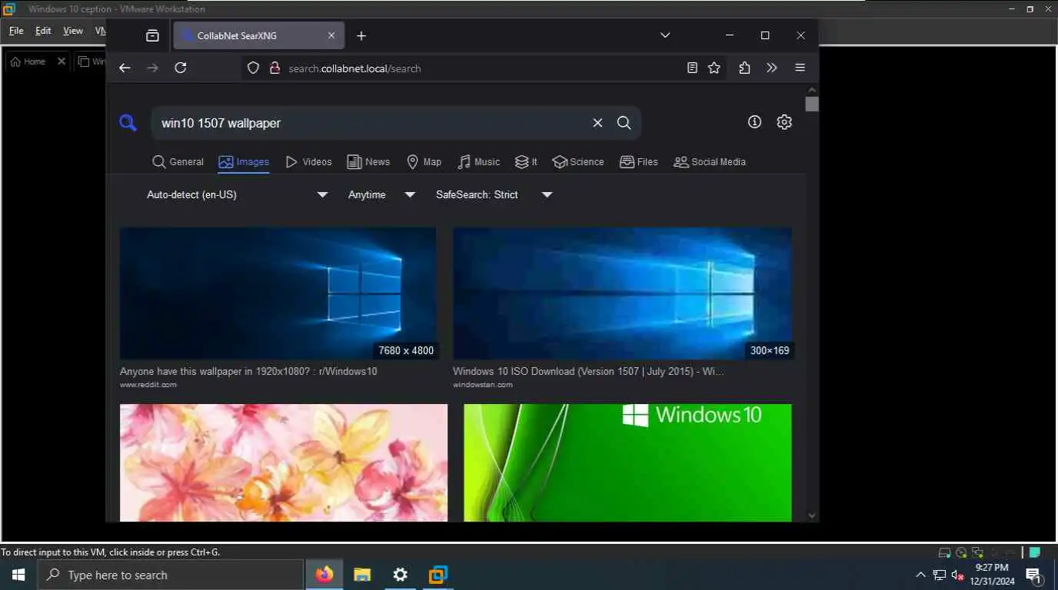Switch to the It category
The image size is (1058, 590).
point(526,161)
